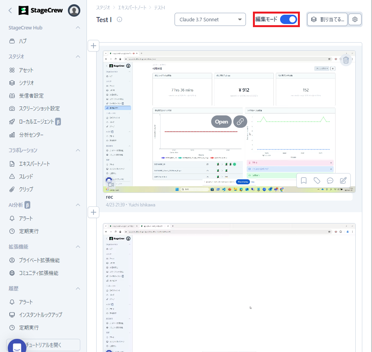This screenshot has width=372, height=352.
Task: Click the copy link icon beside Open
Action: click(240, 122)
